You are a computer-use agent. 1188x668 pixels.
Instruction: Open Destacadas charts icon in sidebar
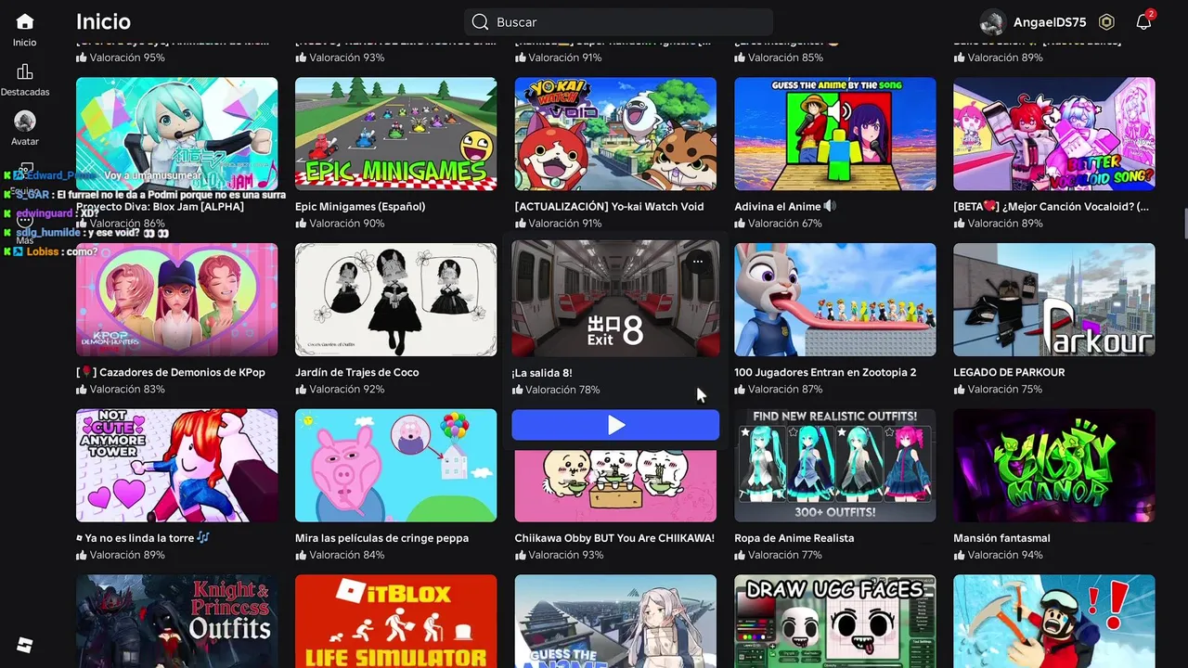(x=25, y=71)
